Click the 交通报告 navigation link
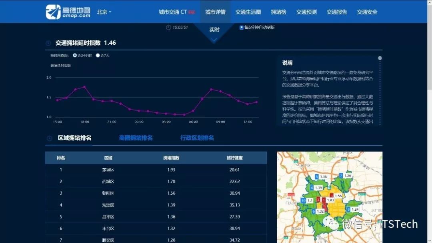The width and height of the screenshot is (432, 243). (x=337, y=12)
